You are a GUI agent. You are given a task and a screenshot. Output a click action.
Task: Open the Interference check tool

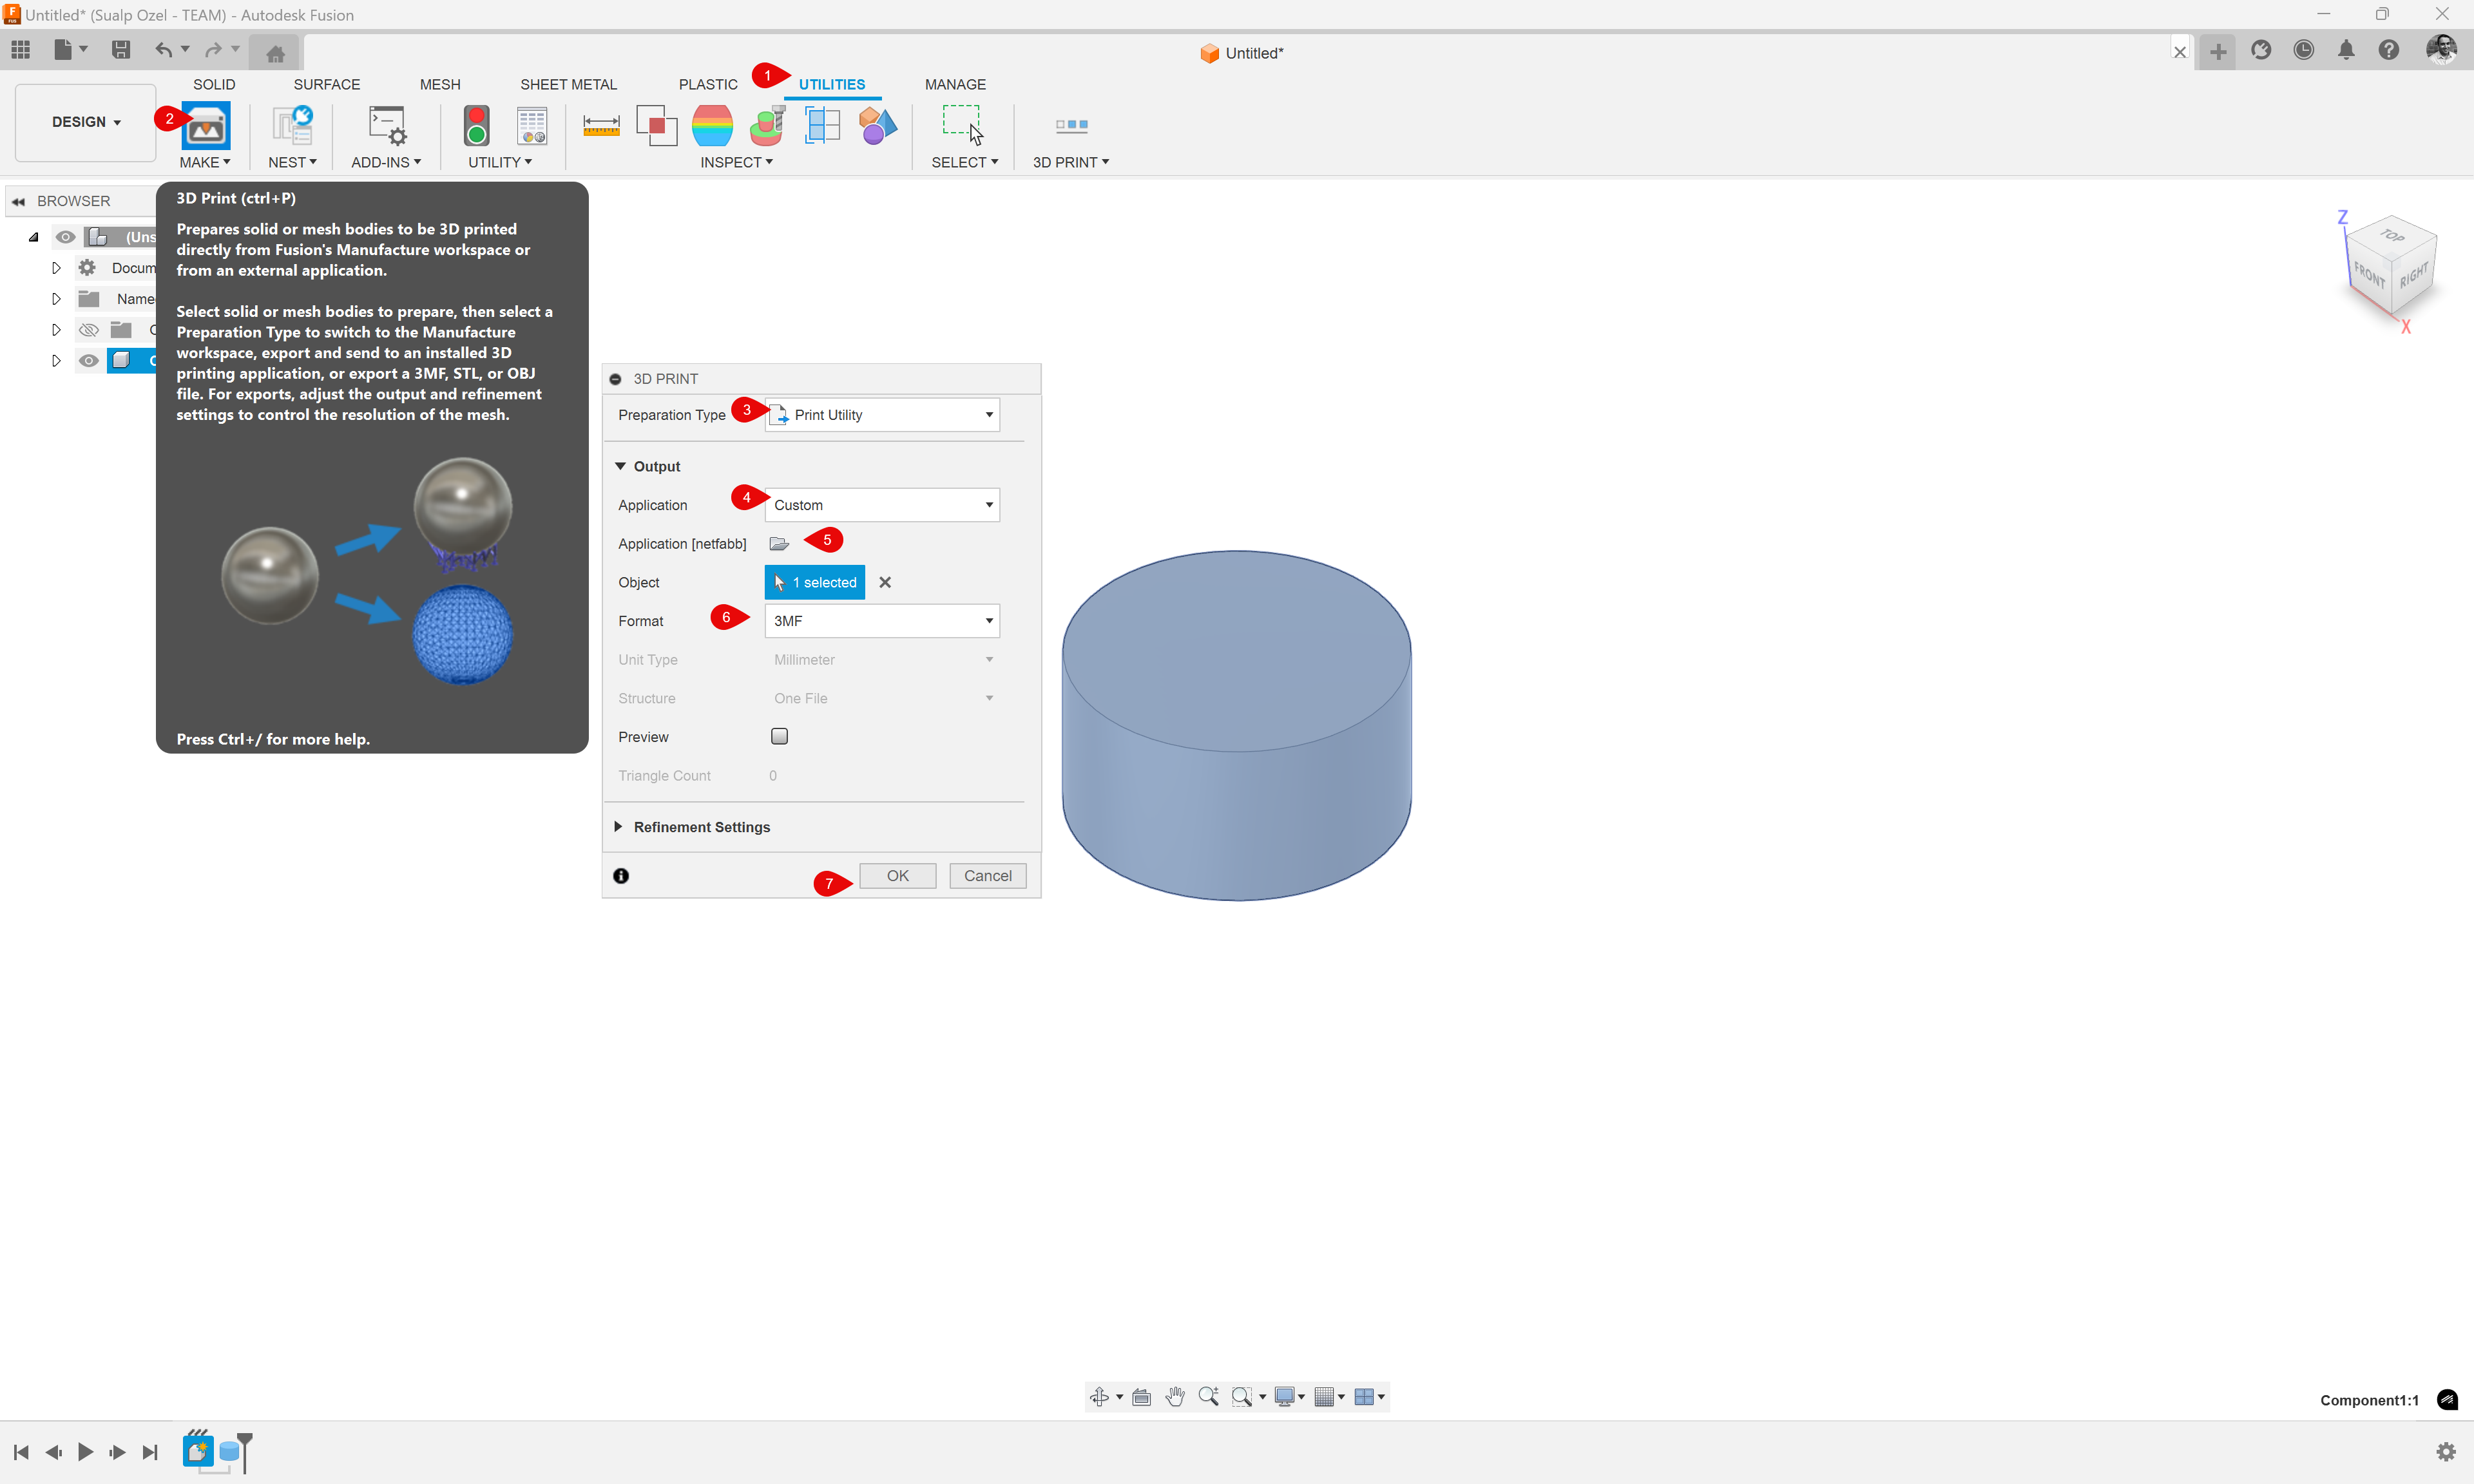coord(656,126)
